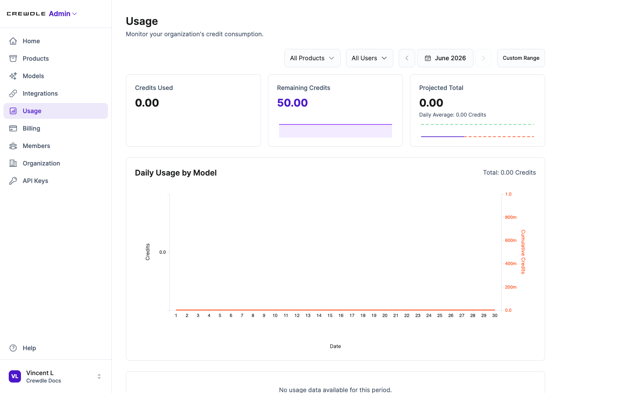
Task: Click the Crewdle Docs organization name
Action: (x=44, y=381)
